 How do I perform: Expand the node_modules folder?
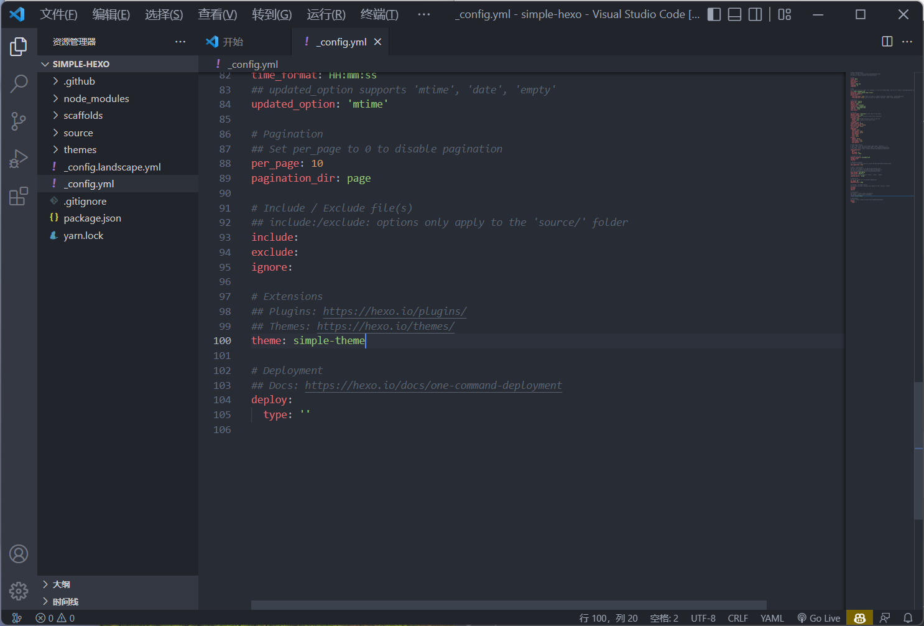[96, 99]
